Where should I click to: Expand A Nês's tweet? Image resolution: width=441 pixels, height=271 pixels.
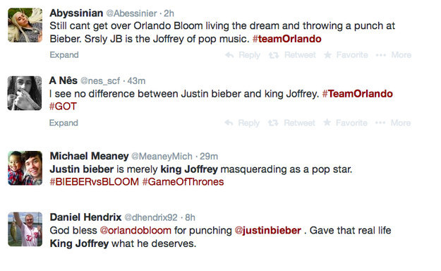64,123
